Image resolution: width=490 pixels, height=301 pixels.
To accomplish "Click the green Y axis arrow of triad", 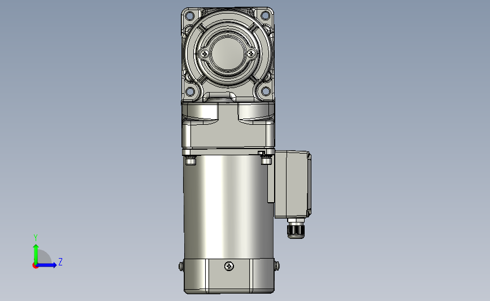I will tap(36, 254).
